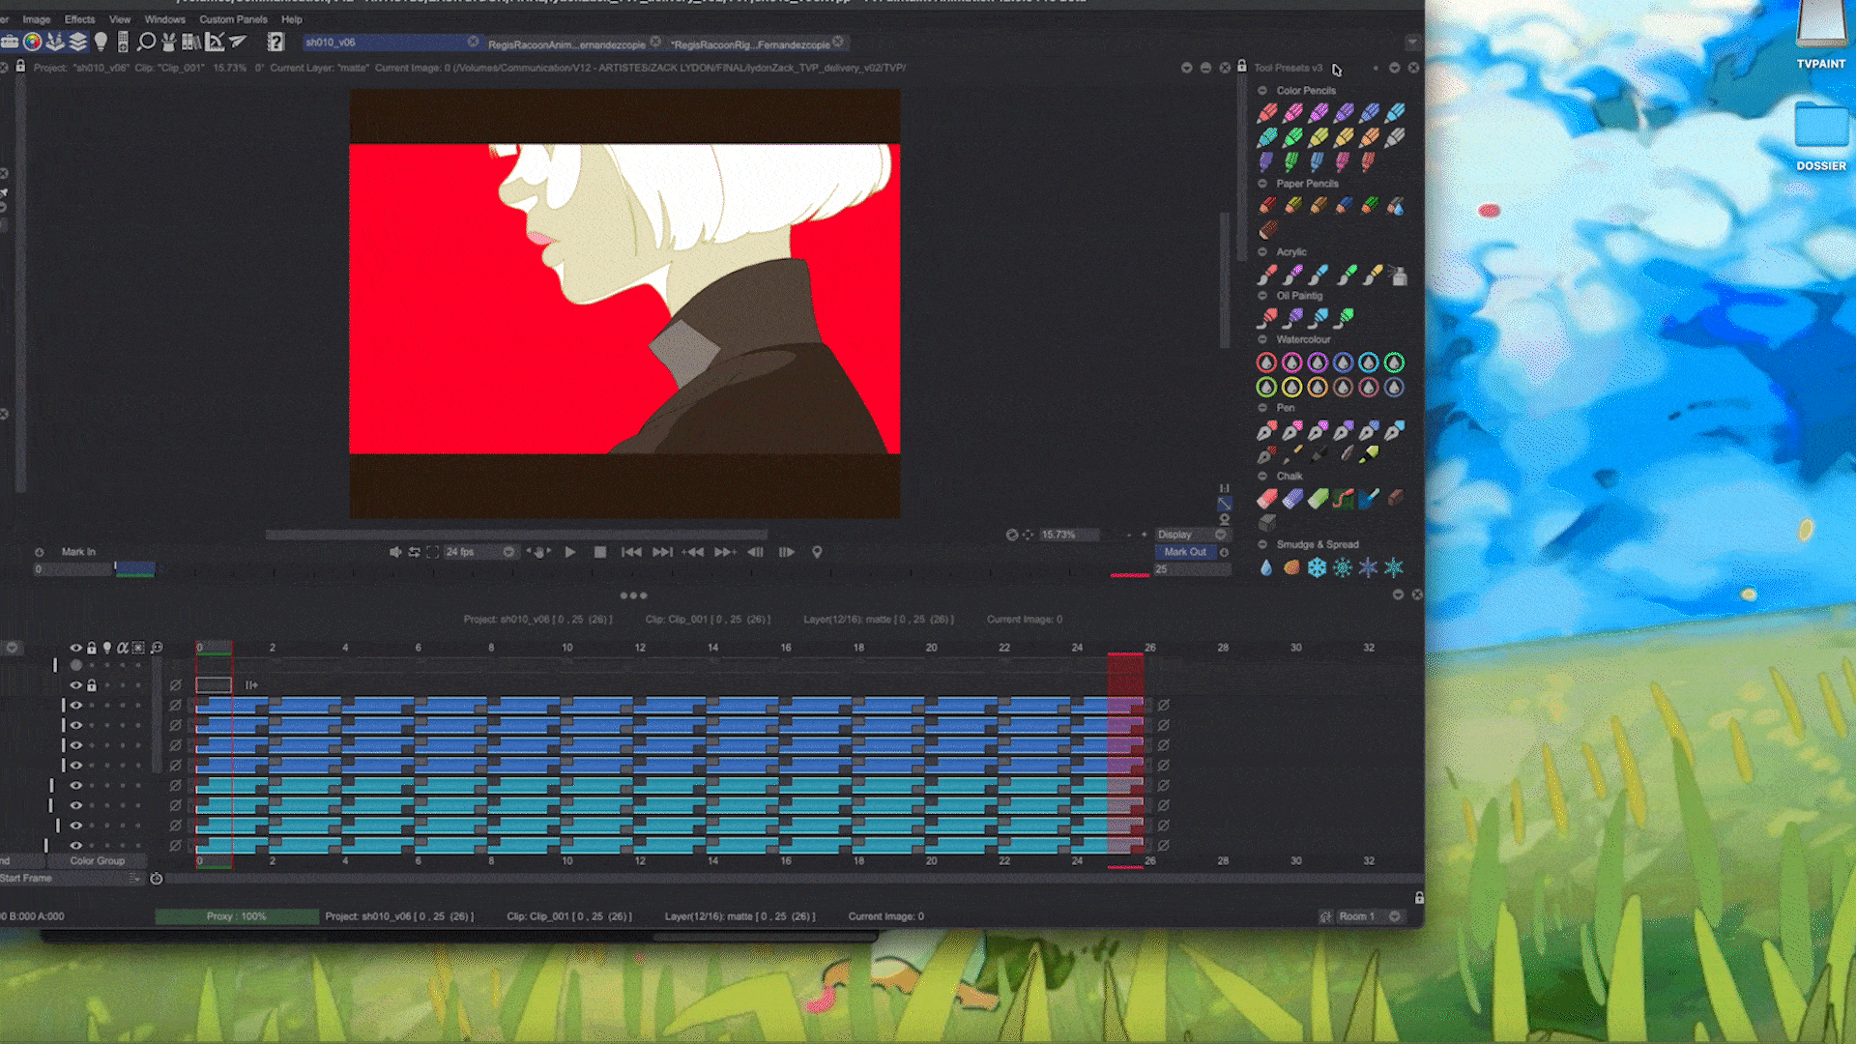Open the DOSSIER folder on desktop
This screenshot has height=1044, width=1856.
point(1821,137)
